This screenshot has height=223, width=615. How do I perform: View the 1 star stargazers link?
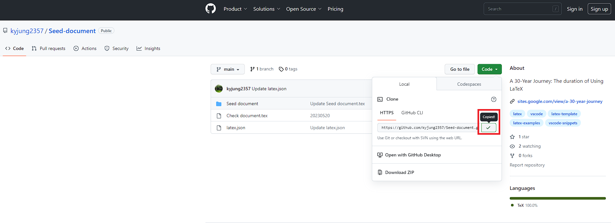click(x=519, y=137)
